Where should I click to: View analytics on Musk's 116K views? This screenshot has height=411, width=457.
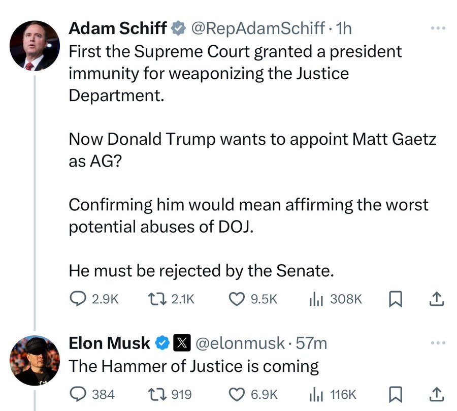click(x=316, y=394)
